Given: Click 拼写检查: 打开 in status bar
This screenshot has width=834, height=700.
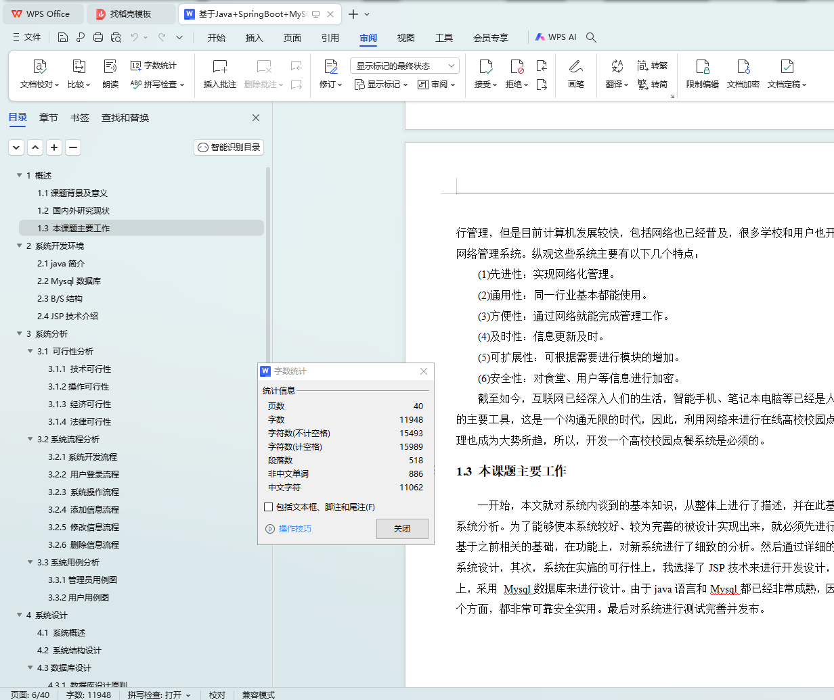Looking at the screenshot, I should [x=159, y=695].
